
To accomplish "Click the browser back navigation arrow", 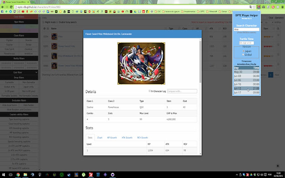I will pos(2,7).
